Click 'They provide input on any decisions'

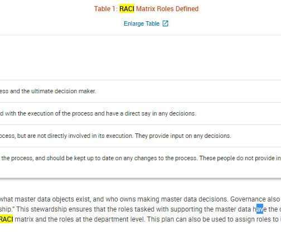183,136
